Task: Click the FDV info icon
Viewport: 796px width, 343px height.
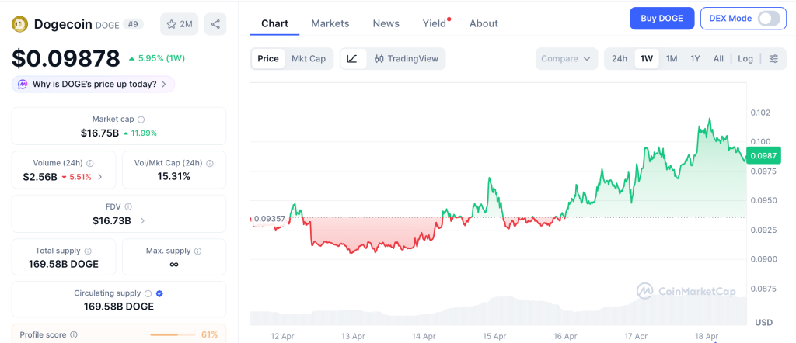Action: click(x=128, y=207)
